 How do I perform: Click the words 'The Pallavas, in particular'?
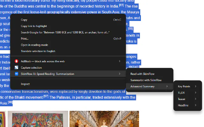coord(70,97)
